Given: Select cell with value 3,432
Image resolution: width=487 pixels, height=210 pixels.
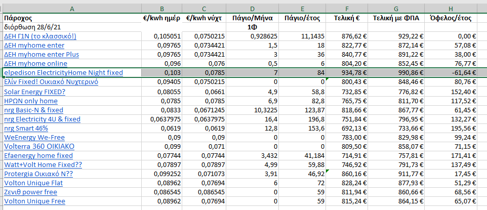Looking at the screenshot, I should [x=253, y=156].
